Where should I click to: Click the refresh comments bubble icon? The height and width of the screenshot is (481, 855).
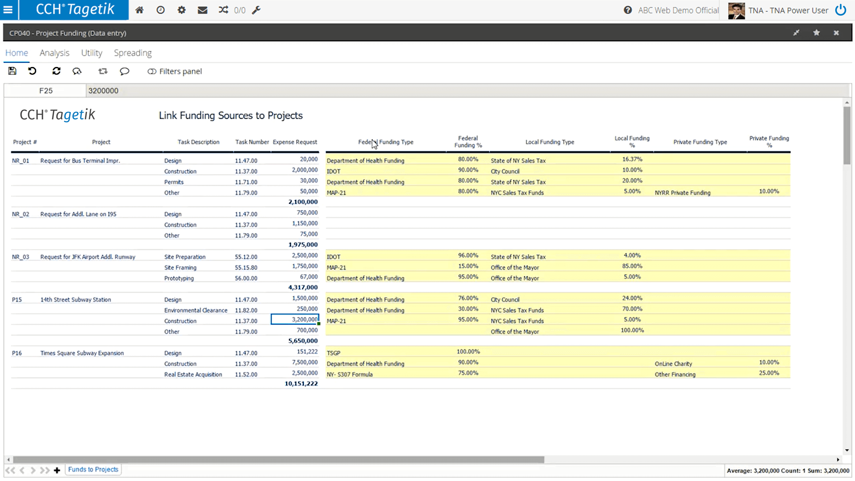click(x=77, y=71)
